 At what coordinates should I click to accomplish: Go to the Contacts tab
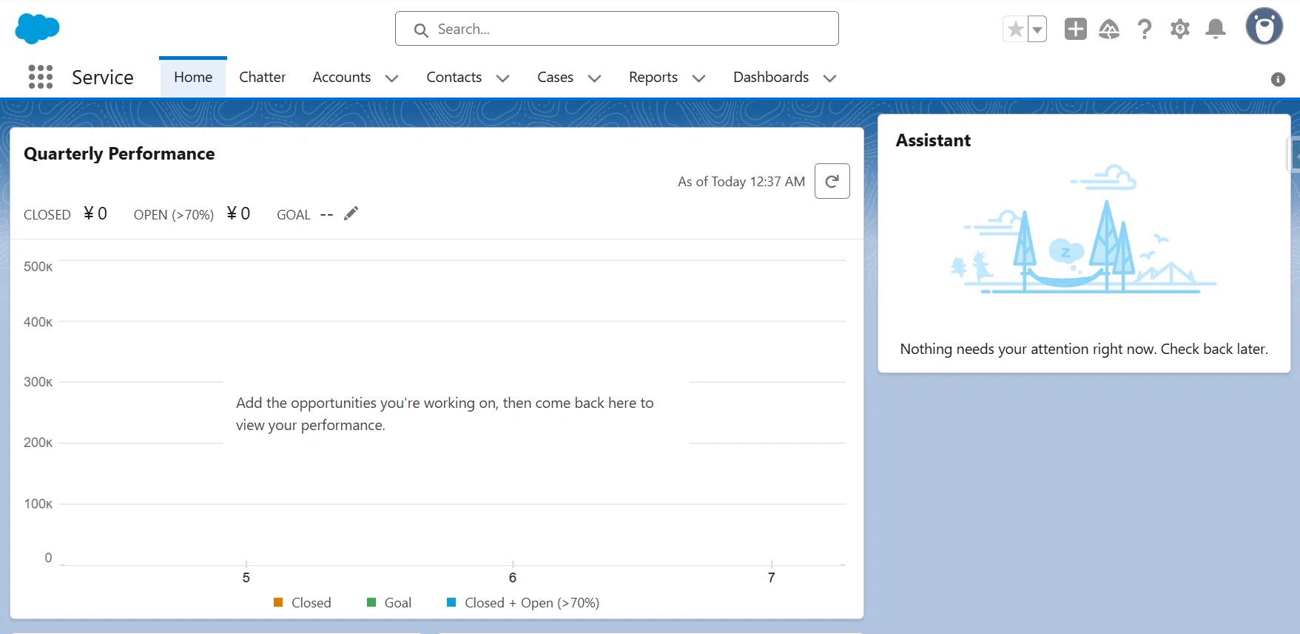(454, 77)
